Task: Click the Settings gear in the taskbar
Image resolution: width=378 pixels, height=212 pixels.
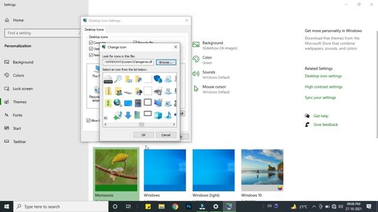Action: (x=216, y=207)
